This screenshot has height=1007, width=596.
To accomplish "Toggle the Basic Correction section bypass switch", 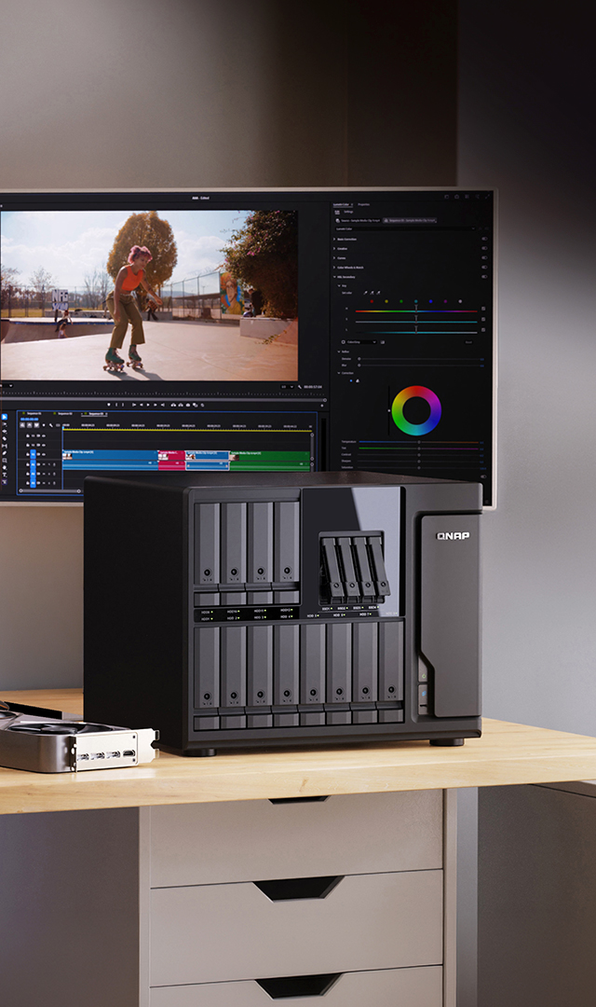I will point(484,239).
